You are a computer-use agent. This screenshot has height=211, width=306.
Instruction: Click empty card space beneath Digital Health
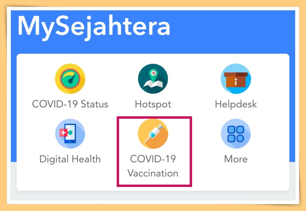(70, 177)
